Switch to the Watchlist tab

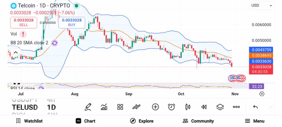tap(29, 121)
